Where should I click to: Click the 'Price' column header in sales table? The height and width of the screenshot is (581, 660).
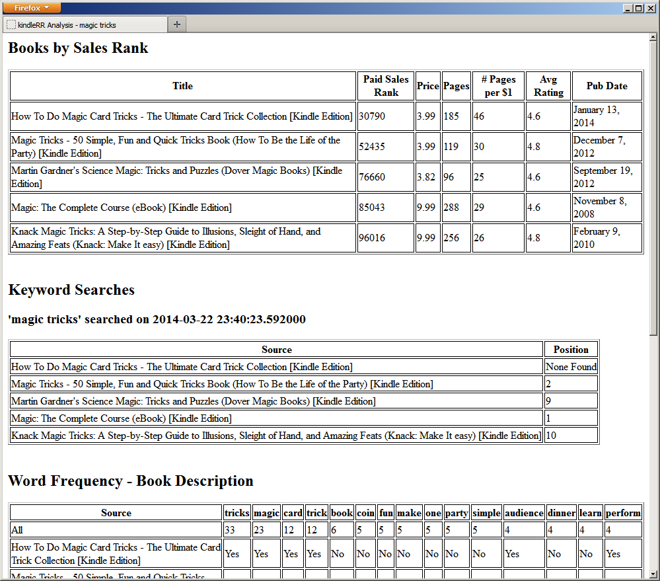[427, 86]
